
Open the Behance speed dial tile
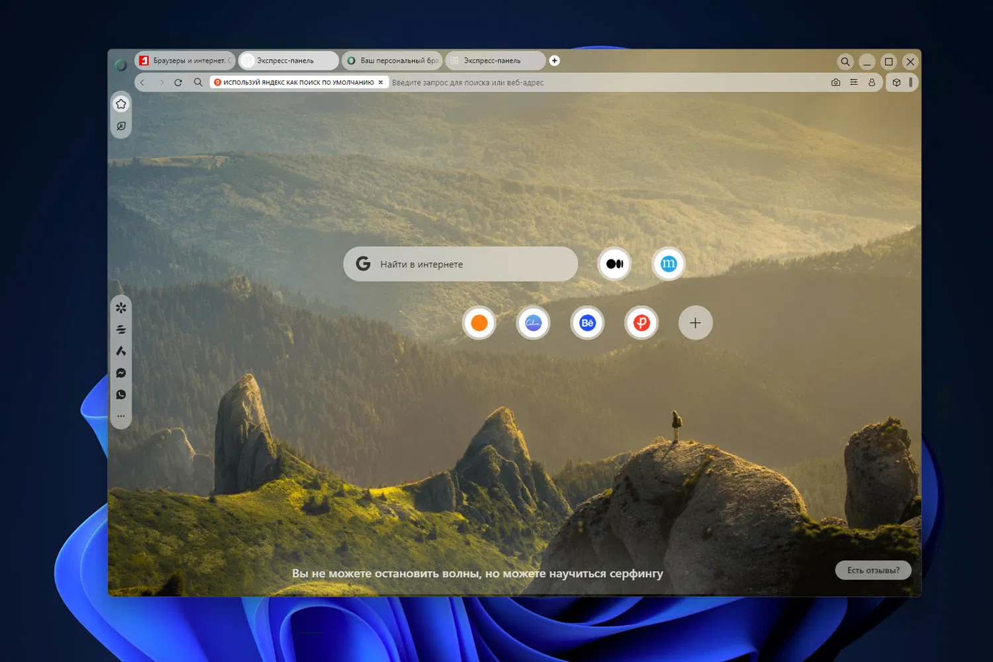point(587,323)
